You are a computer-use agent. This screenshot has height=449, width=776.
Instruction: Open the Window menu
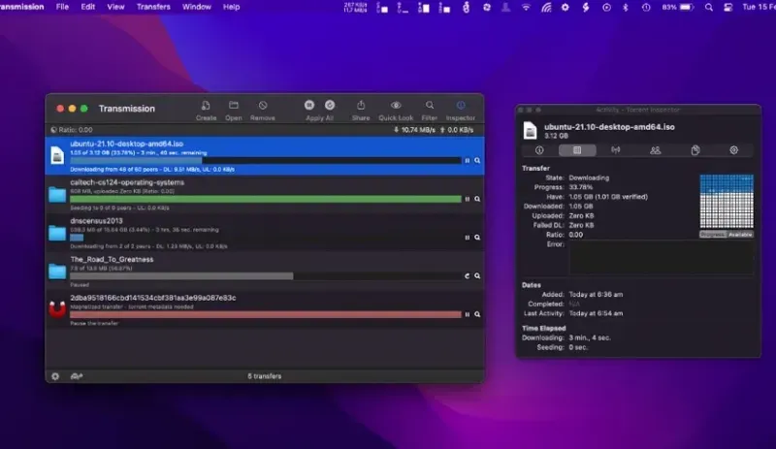[197, 7]
